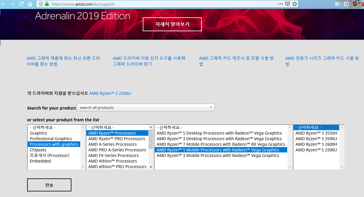The width and height of the screenshot is (364, 197).
Task: Go back with the browser back arrow
Action: click(4, 4)
